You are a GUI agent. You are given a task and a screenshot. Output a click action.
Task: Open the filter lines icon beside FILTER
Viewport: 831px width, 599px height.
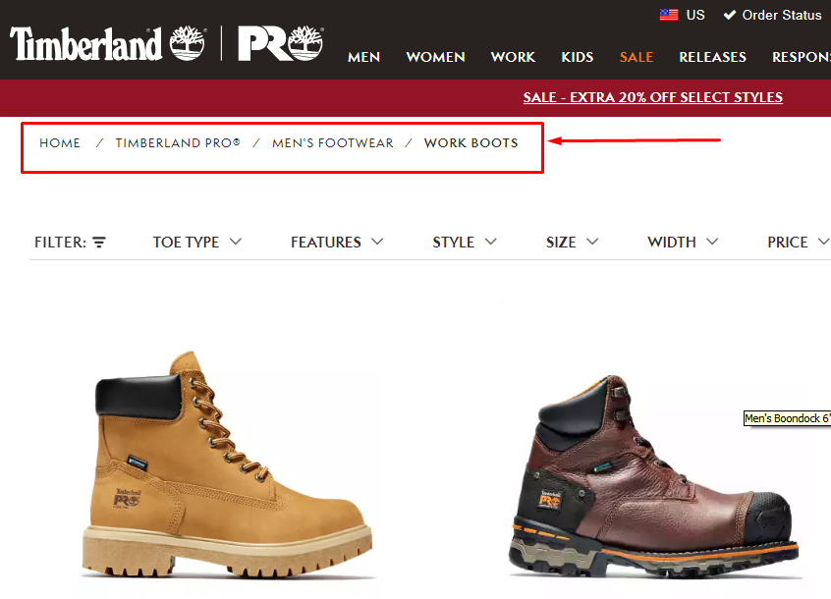(99, 243)
